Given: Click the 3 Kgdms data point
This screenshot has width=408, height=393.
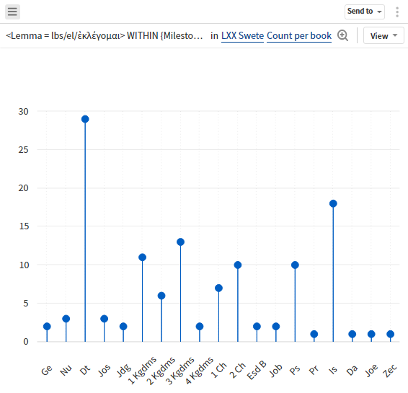Looking at the screenshot, I should (x=181, y=242).
